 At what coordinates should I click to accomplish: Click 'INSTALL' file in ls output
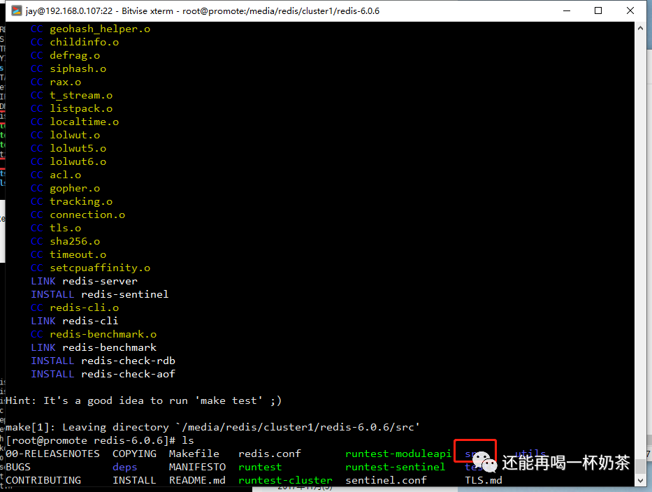point(134,481)
